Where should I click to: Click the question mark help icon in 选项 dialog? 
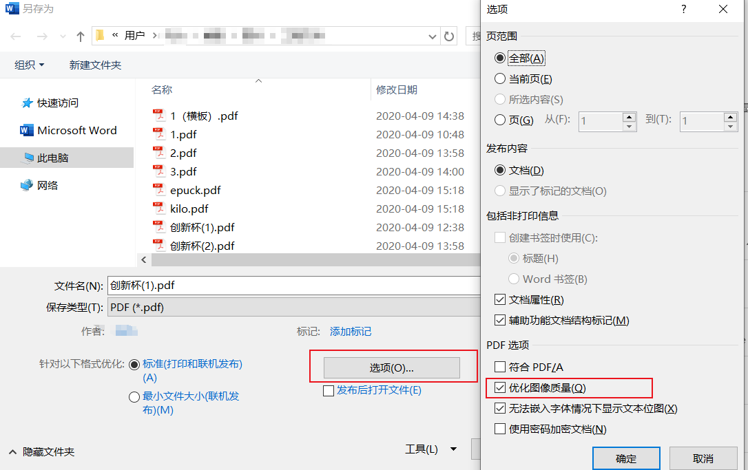click(683, 10)
